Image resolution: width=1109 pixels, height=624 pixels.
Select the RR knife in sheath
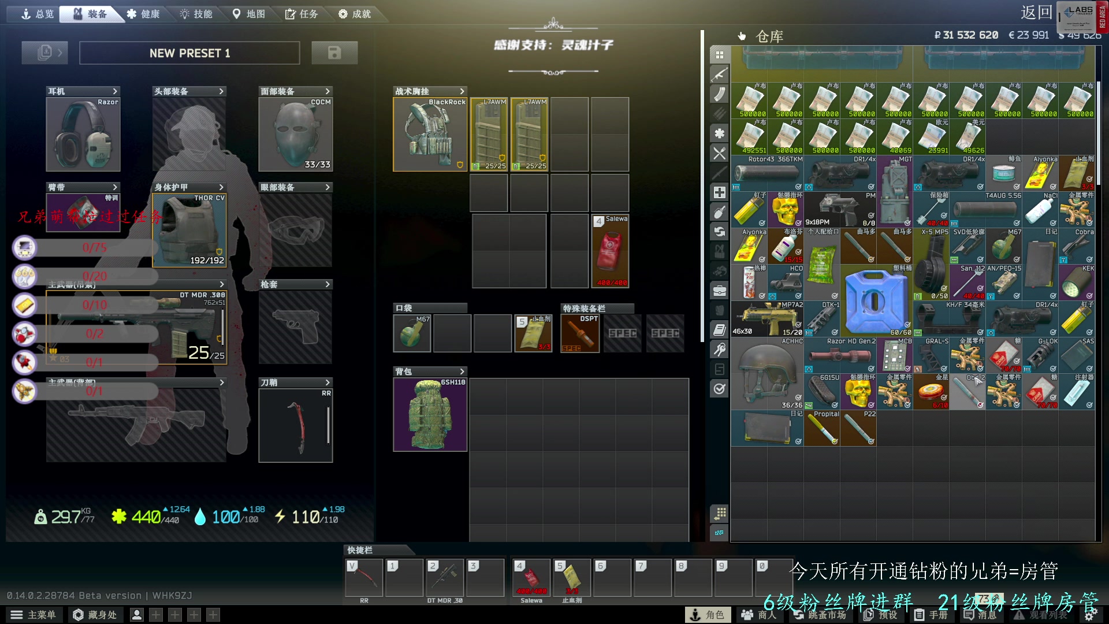point(296,425)
